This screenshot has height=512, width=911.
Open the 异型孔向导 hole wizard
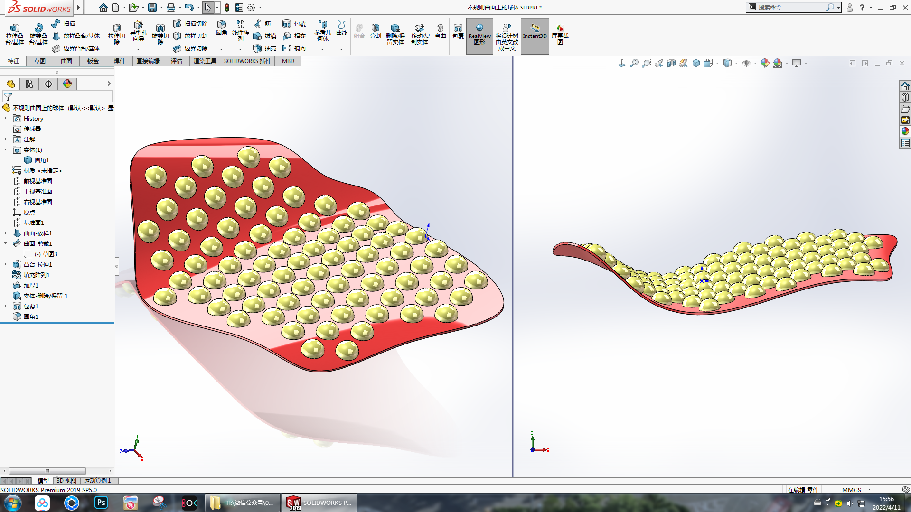(x=138, y=32)
